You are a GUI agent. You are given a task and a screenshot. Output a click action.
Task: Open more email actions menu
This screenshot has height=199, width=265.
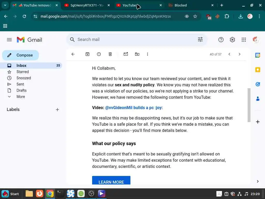[x=147, y=54]
